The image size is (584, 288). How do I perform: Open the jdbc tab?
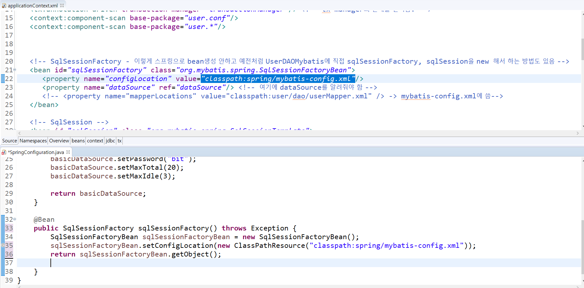[110, 141]
